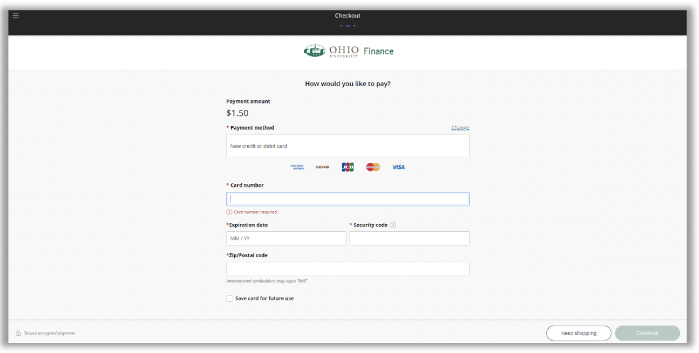Viewport: 699px width, 353px height.
Task: Click the checkout step progress dots
Action: pos(348,25)
